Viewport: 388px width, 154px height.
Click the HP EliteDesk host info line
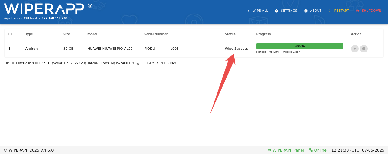click(90, 63)
